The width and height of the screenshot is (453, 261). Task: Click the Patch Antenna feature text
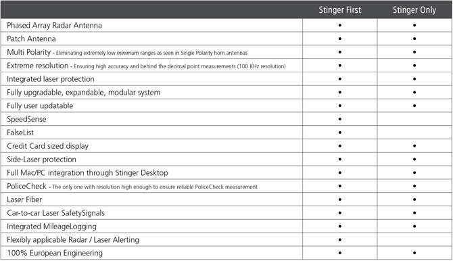pyautogui.click(x=31, y=39)
